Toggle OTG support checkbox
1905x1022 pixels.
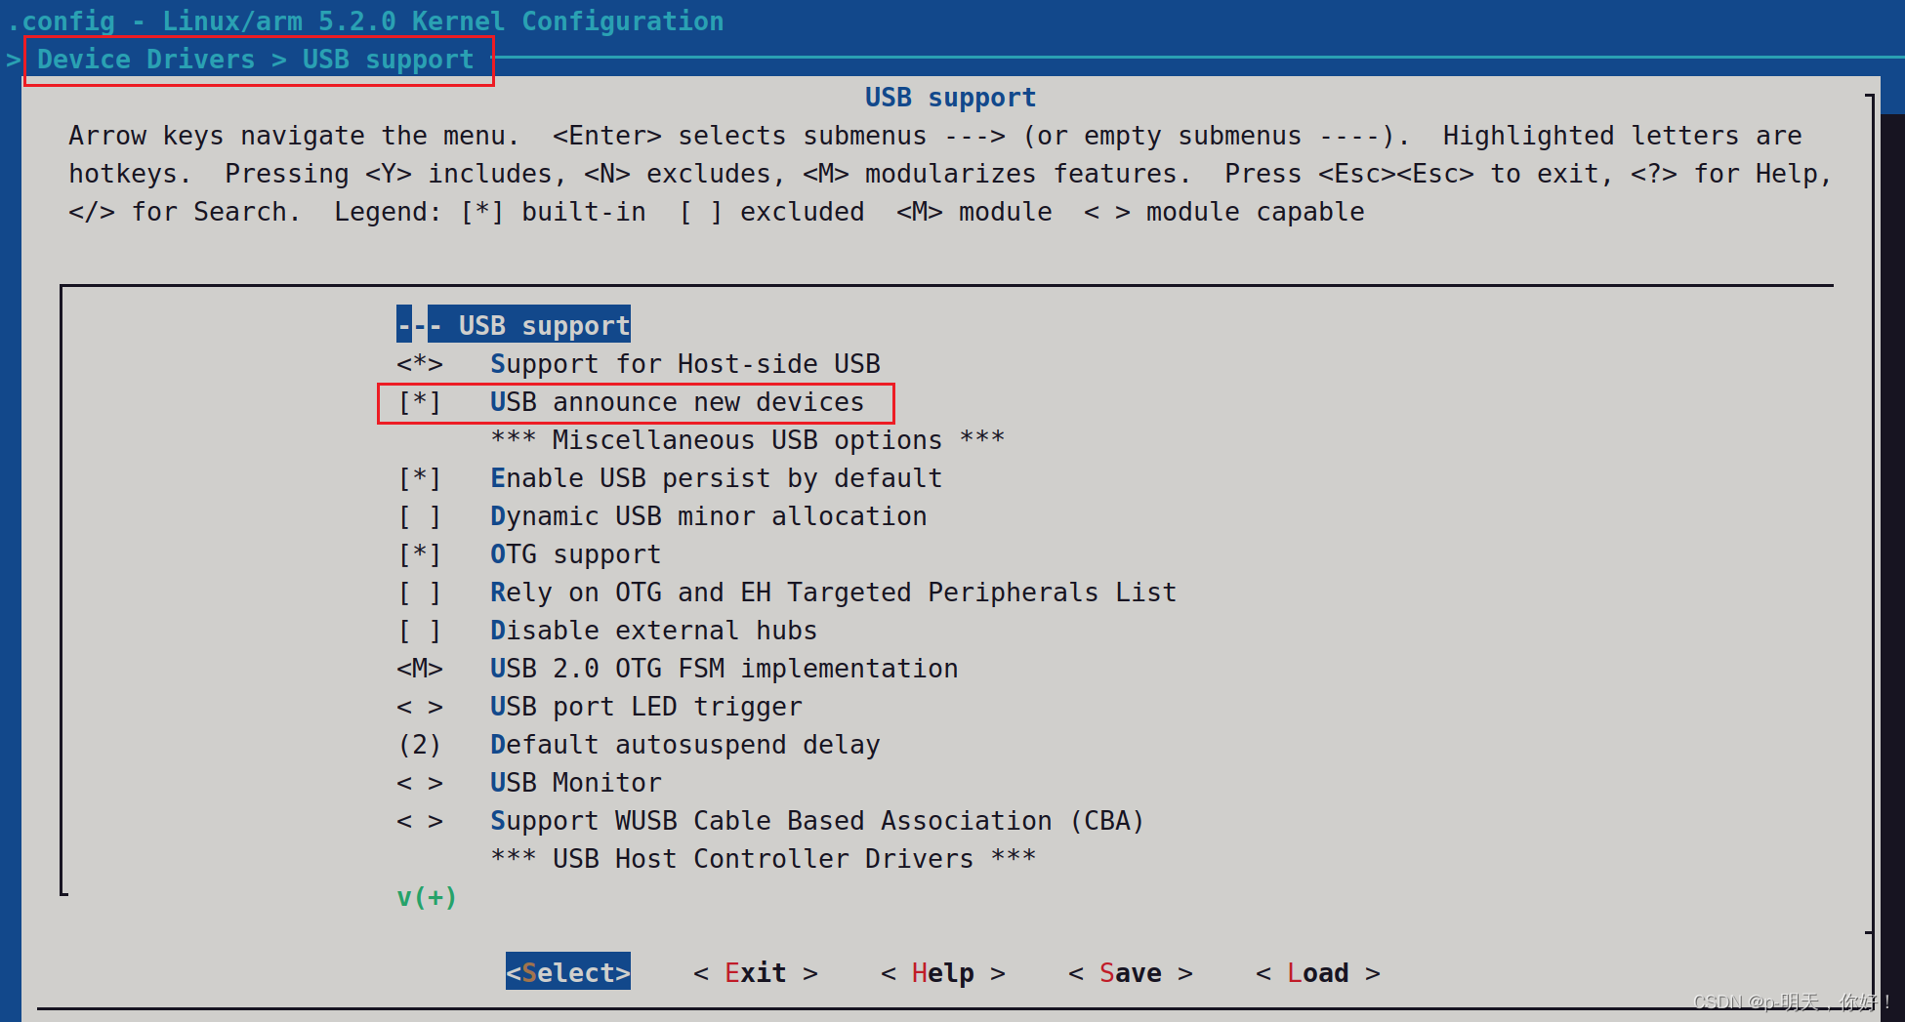point(420,554)
